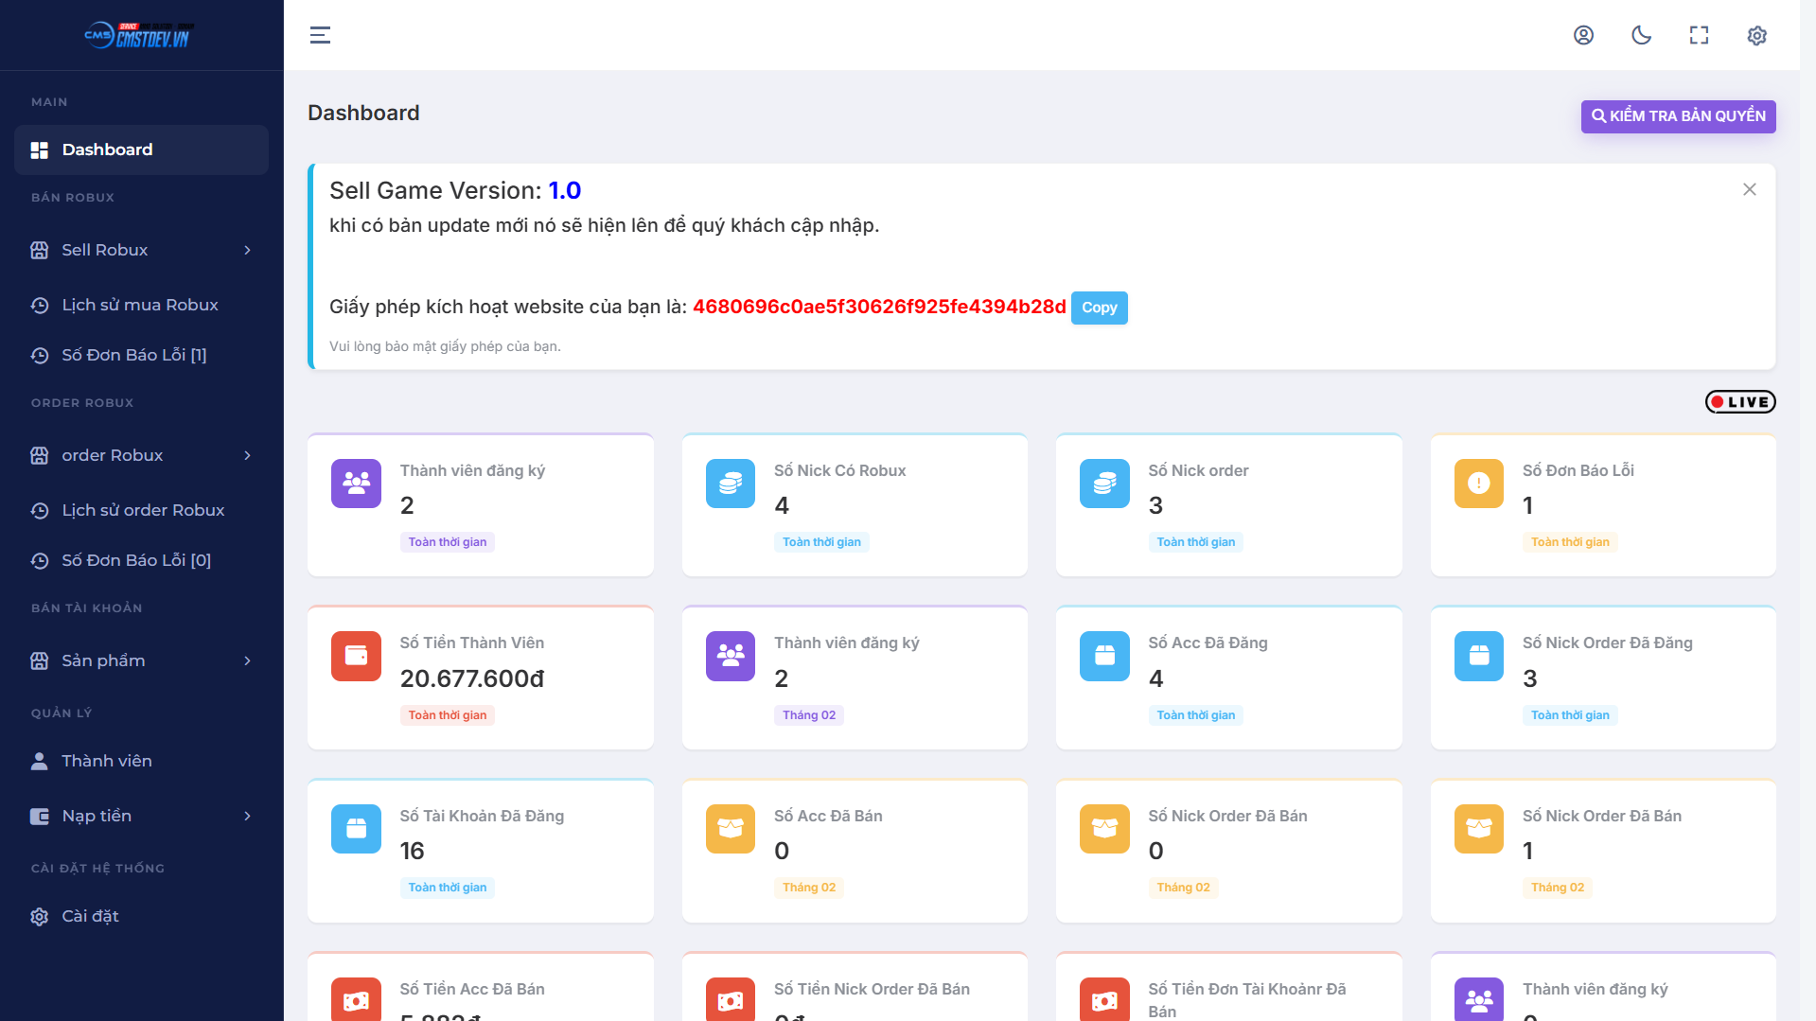Screen dimensions: 1816x1021
Task: Open settings gear icon in top bar
Action: point(1756,35)
